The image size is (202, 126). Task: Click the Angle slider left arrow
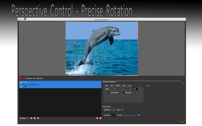pos(115,89)
